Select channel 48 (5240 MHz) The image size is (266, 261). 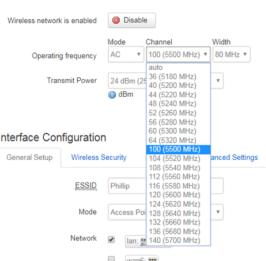pos(178,104)
